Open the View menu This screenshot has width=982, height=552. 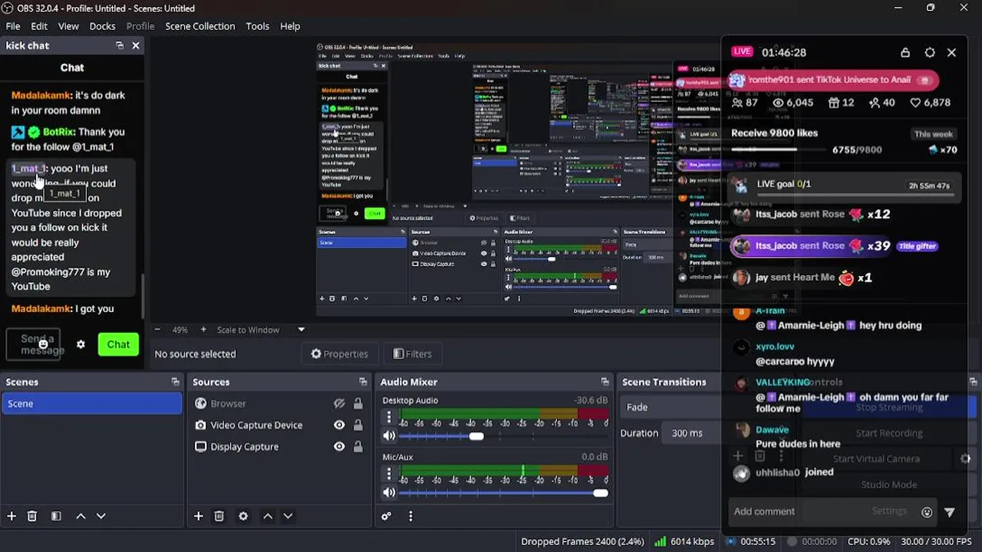68,26
